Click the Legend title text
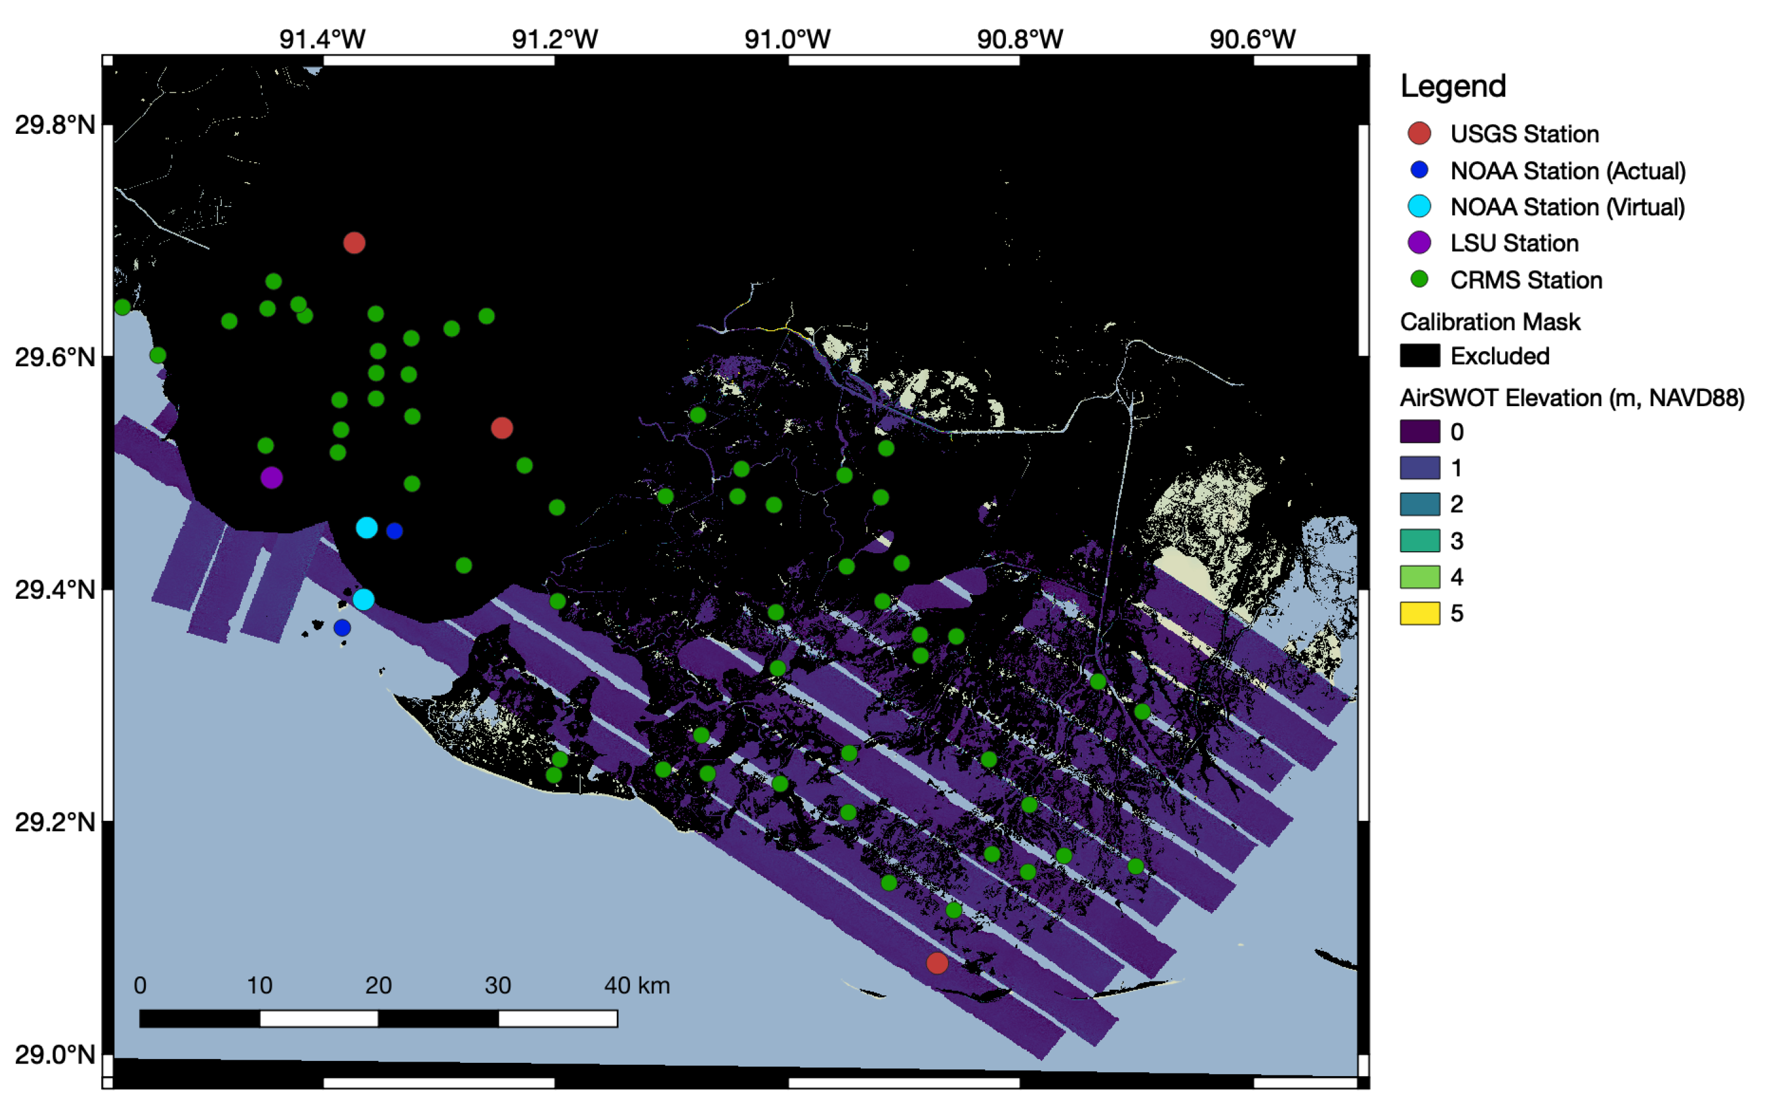The height and width of the screenshot is (1109, 1765). [x=1453, y=87]
